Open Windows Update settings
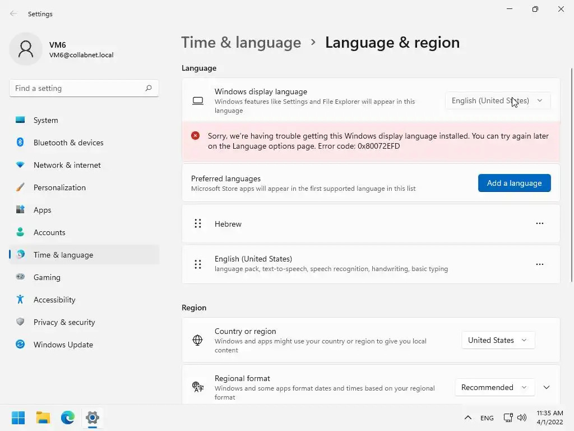 [84, 345]
